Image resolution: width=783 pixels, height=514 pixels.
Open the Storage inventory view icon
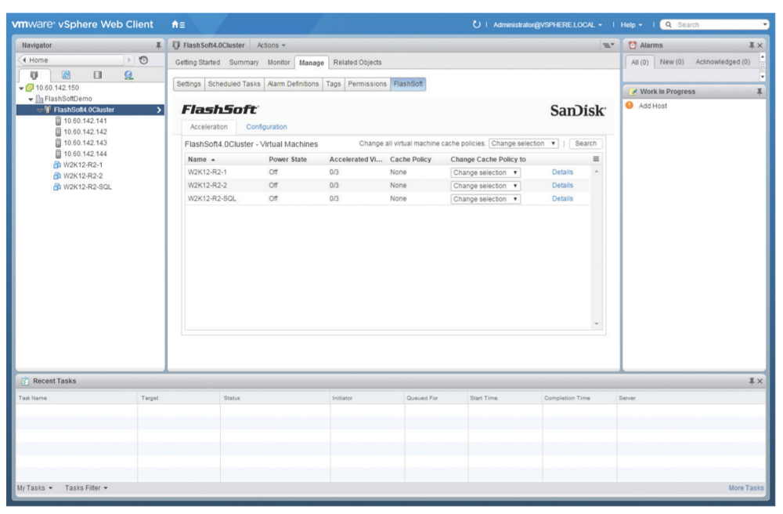98,74
